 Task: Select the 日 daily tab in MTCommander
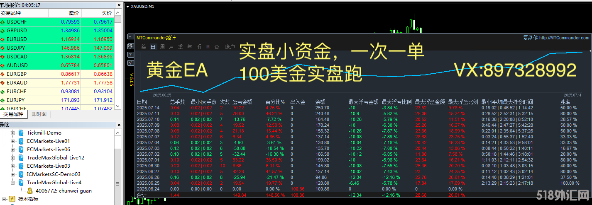click(153, 47)
